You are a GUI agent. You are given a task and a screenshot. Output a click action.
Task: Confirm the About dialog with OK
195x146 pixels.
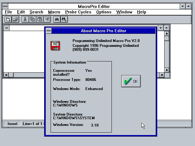coord(131,81)
